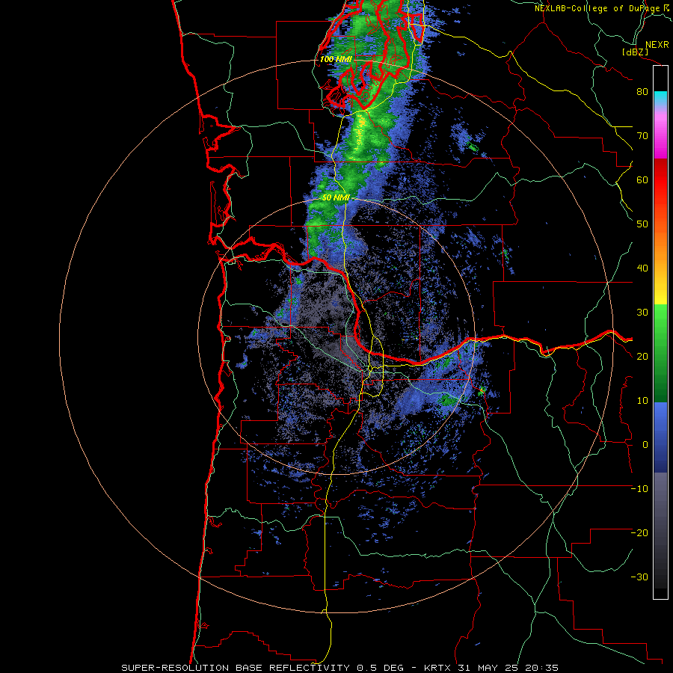Click the 0.5 DEG elevation text

[x=381, y=668]
